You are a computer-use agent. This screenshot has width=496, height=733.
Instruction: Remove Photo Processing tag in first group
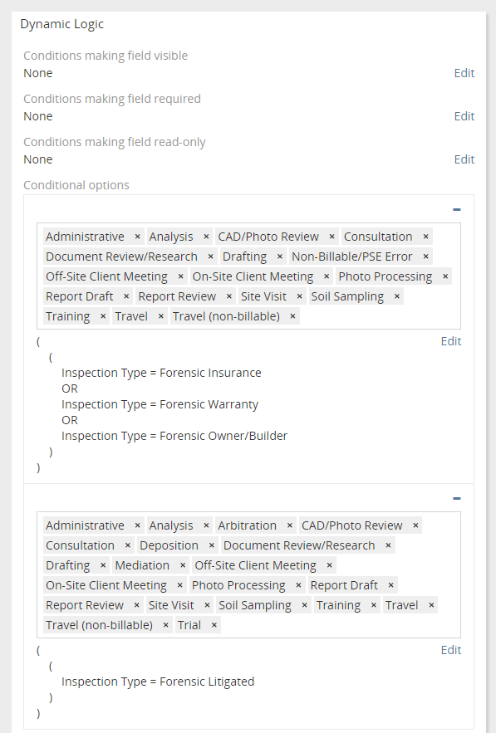(x=445, y=276)
